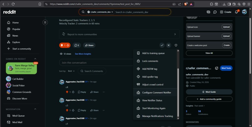
Task: Collapse the Moderation section
Action: click(x=35, y=109)
